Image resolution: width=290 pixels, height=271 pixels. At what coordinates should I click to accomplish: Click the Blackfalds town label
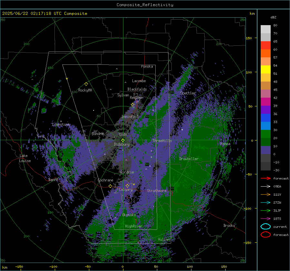tap(137, 89)
